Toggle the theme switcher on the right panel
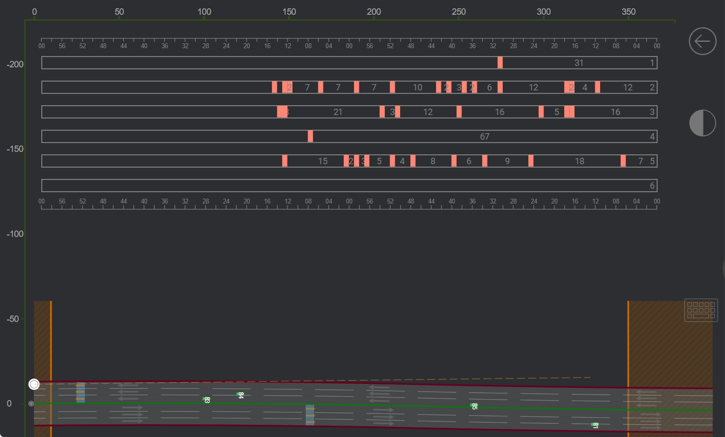725x437 pixels. 702,123
